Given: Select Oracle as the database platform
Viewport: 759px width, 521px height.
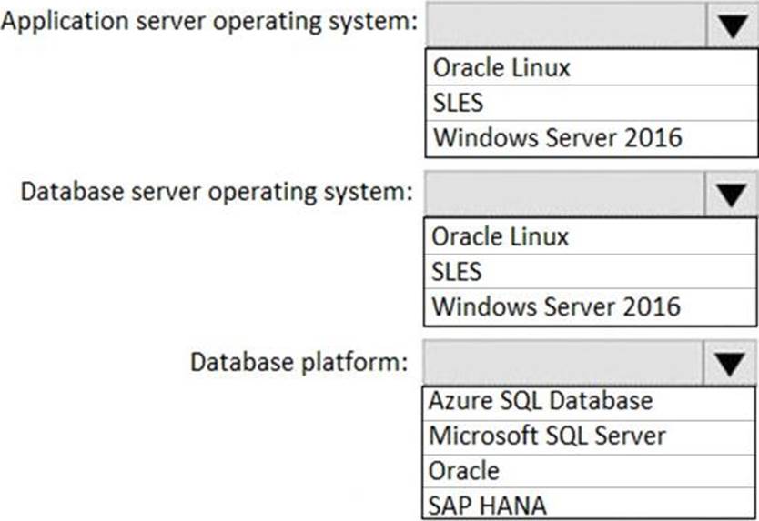Looking at the screenshot, I should click(589, 471).
